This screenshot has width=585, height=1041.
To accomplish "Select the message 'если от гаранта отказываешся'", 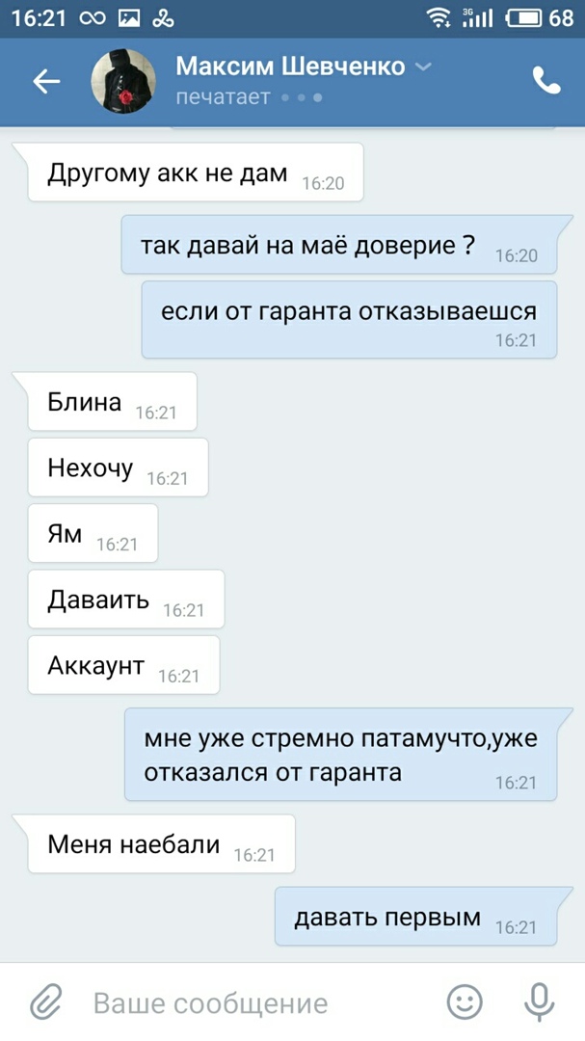I will pos(349,320).
